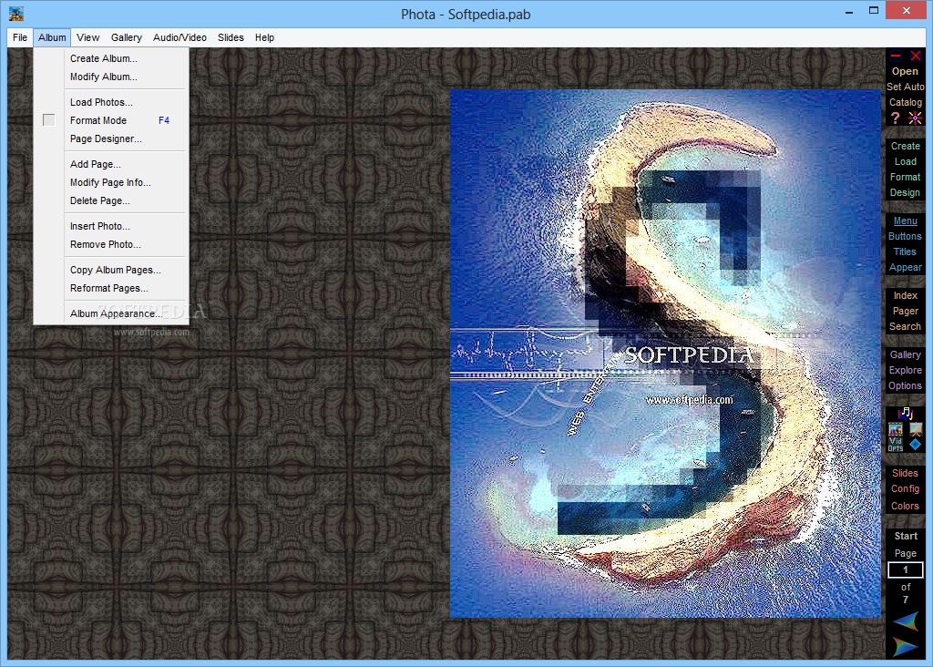Click the blue diamond icon
933x667 pixels.
click(x=915, y=444)
